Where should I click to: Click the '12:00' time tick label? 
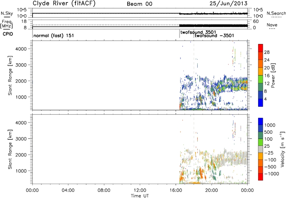coord(140,190)
